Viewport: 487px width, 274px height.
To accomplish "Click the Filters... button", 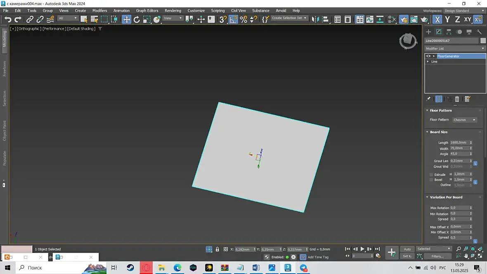I will (x=437, y=256).
